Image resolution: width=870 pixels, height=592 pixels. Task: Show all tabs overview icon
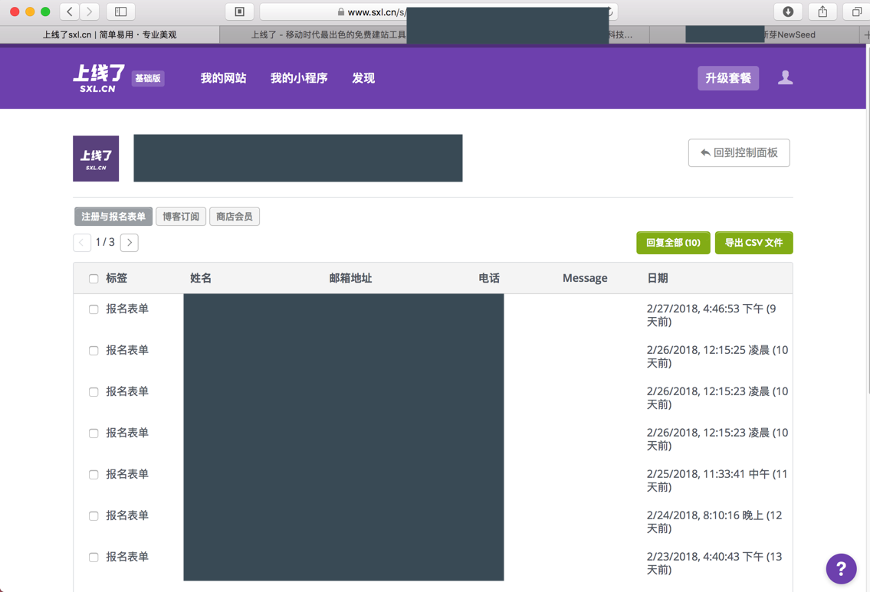tap(856, 11)
